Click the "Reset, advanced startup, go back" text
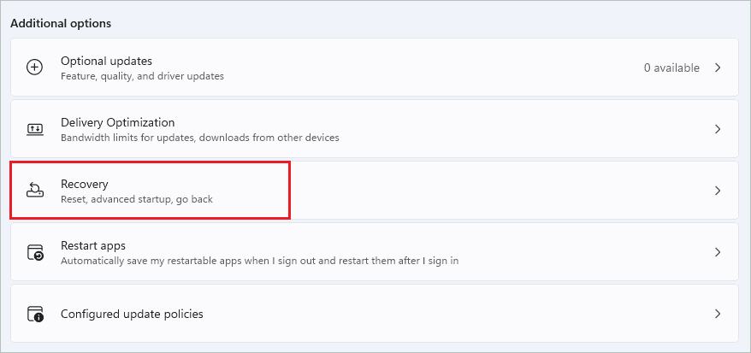 pos(136,199)
